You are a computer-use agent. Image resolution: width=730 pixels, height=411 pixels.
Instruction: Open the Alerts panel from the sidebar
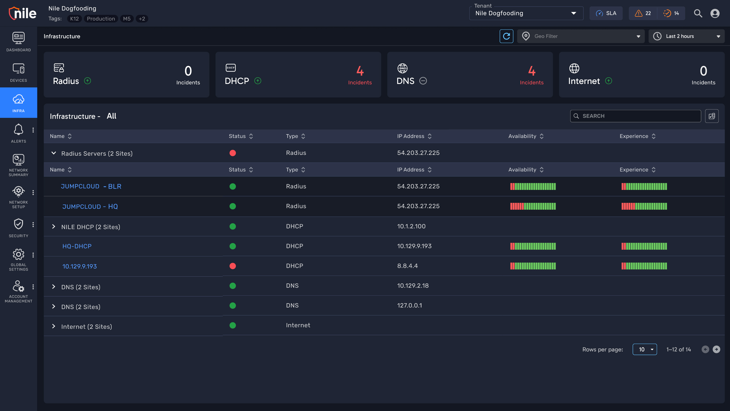pos(18,133)
